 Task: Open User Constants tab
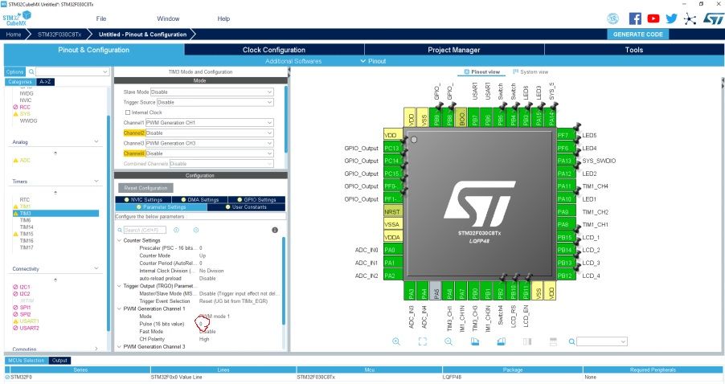(x=246, y=207)
